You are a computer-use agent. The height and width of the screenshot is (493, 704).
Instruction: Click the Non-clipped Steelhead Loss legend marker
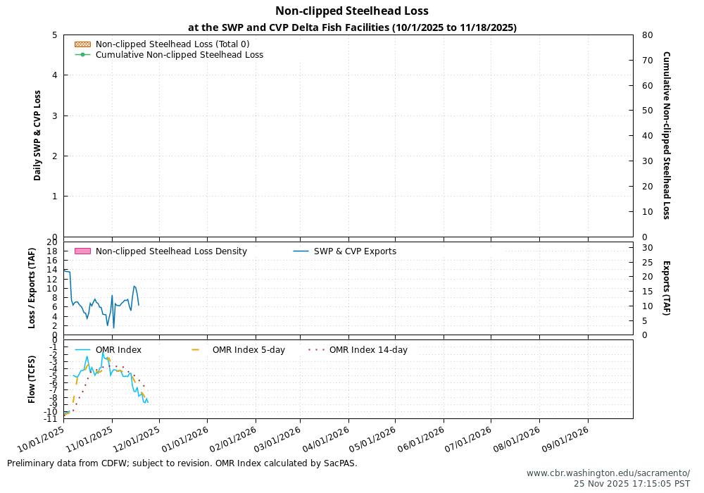pos(81,44)
